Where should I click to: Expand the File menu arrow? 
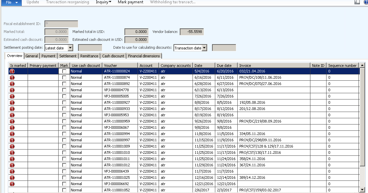point(16,2)
